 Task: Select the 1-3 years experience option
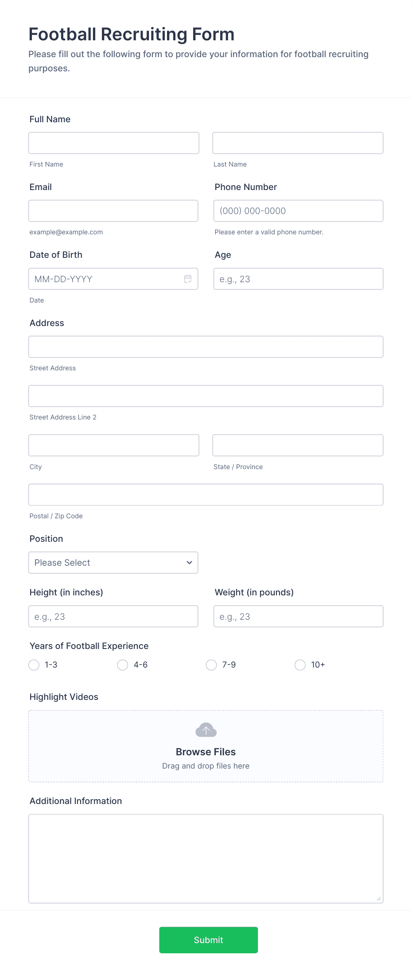pos(34,665)
